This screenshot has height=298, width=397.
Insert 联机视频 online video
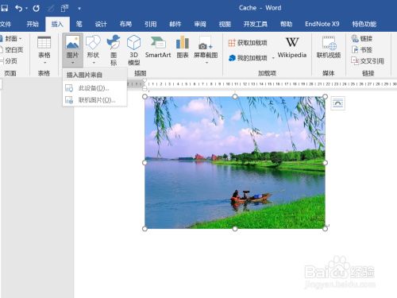(329, 48)
